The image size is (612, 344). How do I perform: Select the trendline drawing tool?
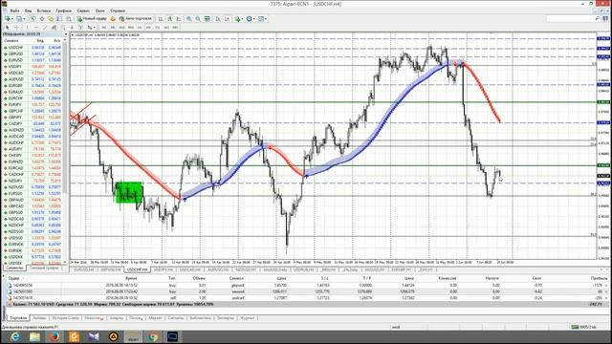(45, 28)
